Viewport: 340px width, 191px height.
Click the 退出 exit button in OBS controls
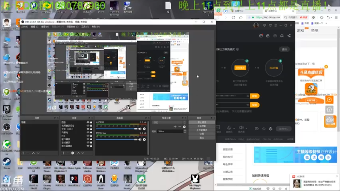pyautogui.click(x=201, y=138)
